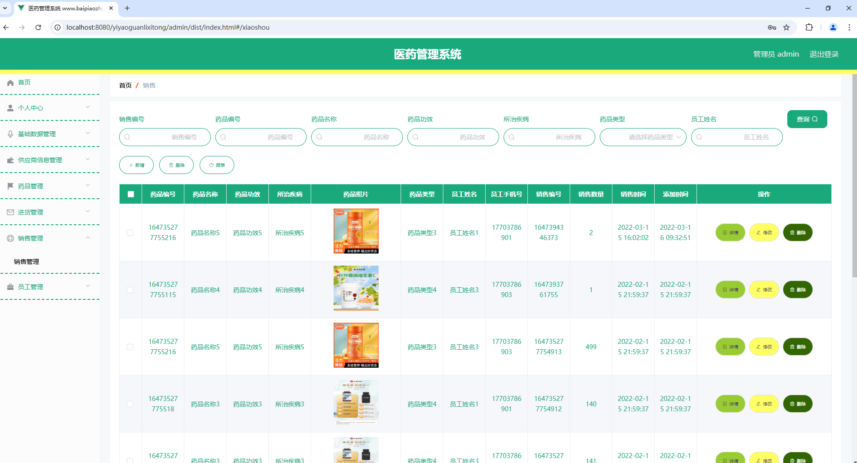Click the plus icon on 新增 button
Screen dimensions: 857x463
coord(131,165)
